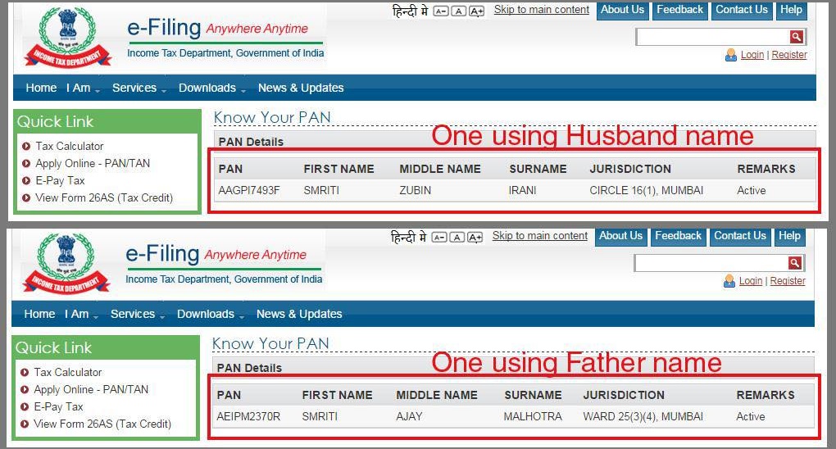Viewport: 836px width, 449px height.
Task: Click Login link in top page
Action: click(752, 55)
